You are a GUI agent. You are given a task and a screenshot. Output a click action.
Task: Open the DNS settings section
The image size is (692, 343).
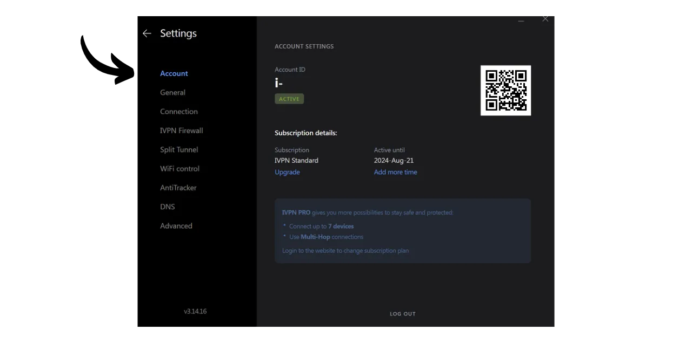168,207
